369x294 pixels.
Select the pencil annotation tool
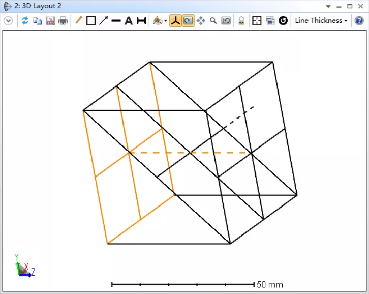click(78, 21)
